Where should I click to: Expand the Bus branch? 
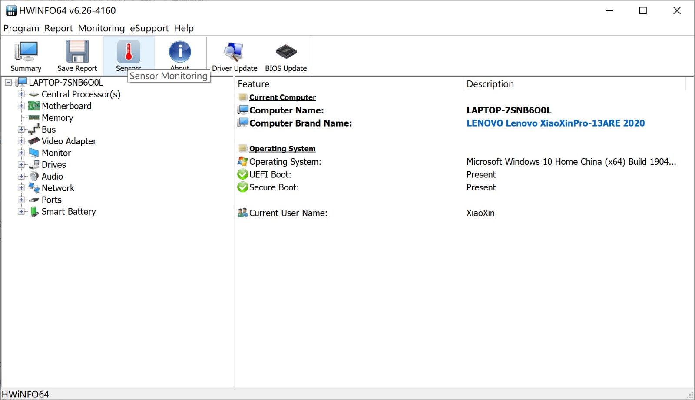[x=21, y=130]
